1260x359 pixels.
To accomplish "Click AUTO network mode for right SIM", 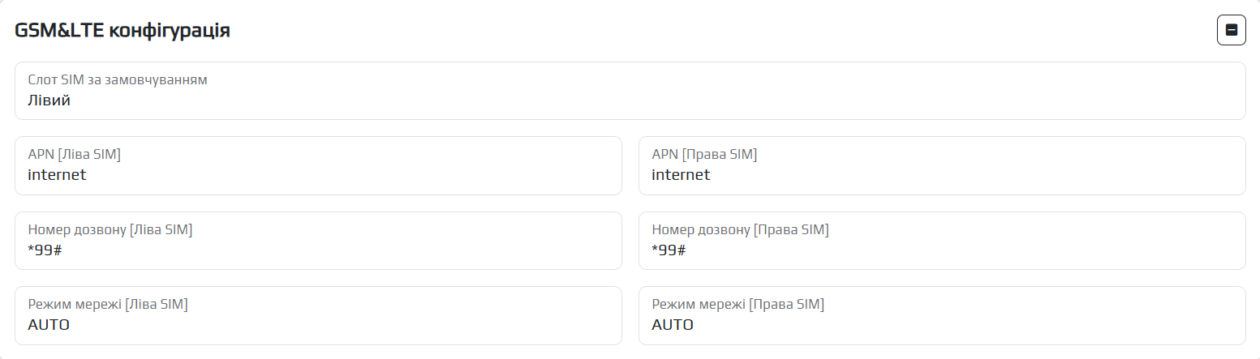I will (x=673, y=325).
